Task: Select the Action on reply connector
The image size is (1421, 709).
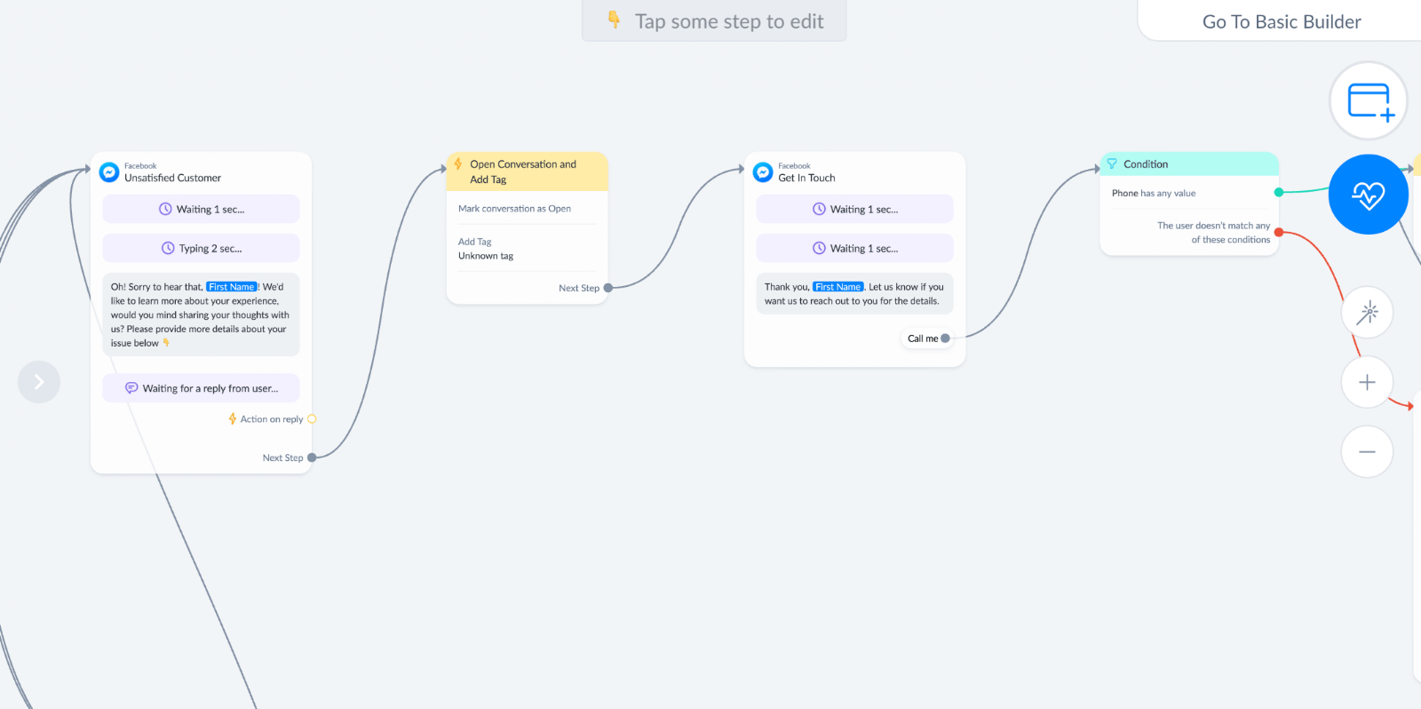Action: pyautogui.click(x=312, y=419)
